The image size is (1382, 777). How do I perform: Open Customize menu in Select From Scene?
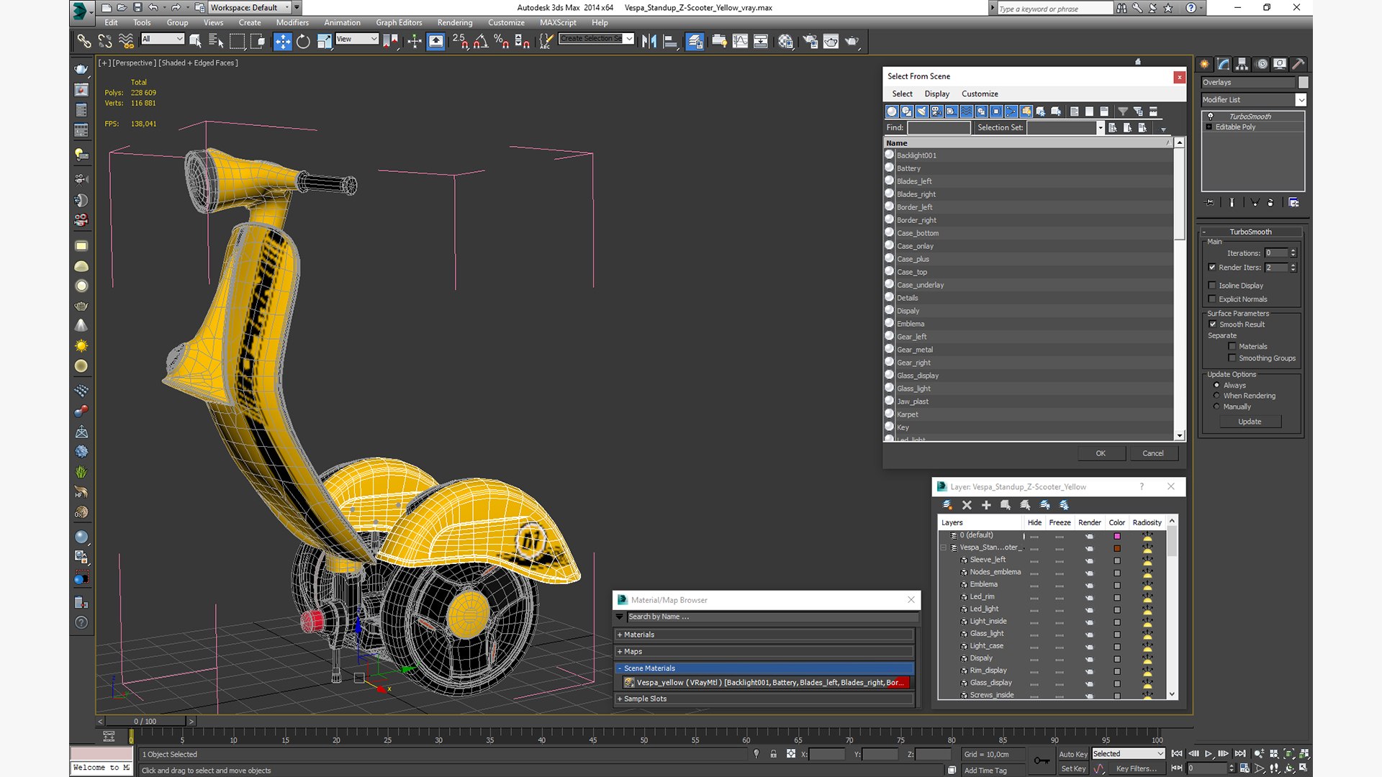[980, 94]
